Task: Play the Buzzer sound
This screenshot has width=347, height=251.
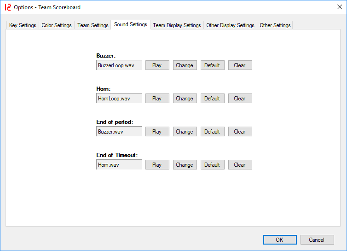Action: click(x=157, y=65)
